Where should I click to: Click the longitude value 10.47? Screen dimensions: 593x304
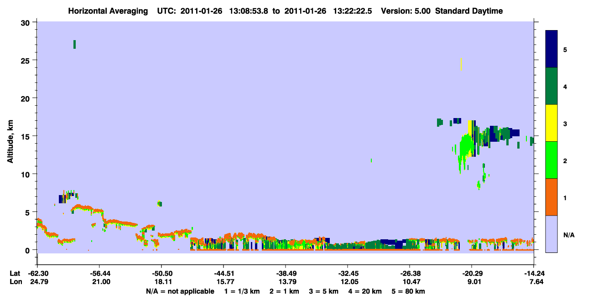(x=411, y=282)
